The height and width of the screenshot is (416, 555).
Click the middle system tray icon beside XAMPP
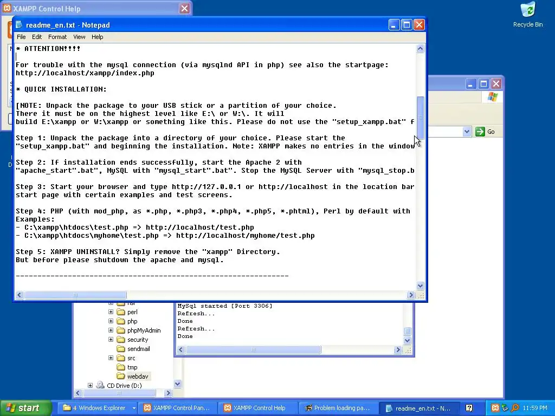coord(505,408)
